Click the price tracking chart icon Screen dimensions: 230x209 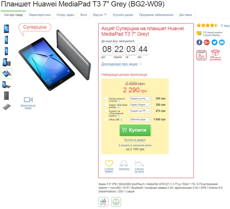point(139,163)
